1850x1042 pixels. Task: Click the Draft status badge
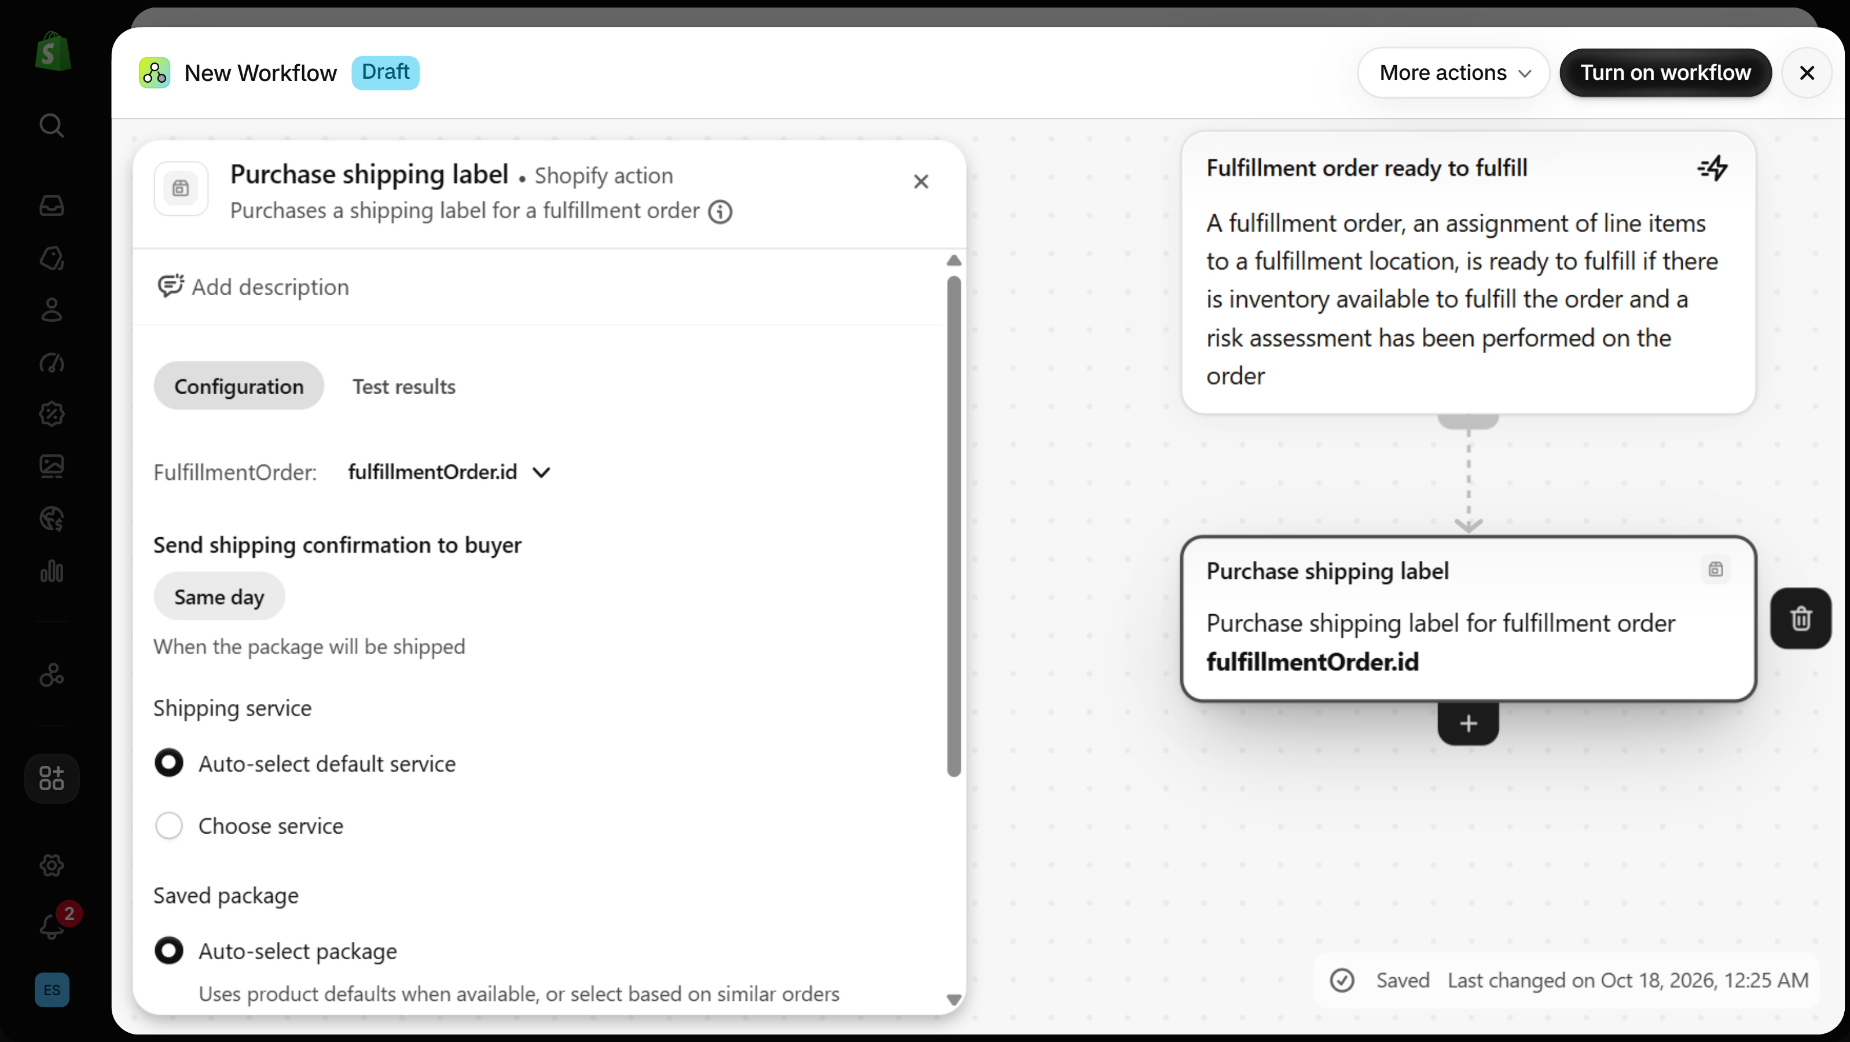[x=386, y=72]
